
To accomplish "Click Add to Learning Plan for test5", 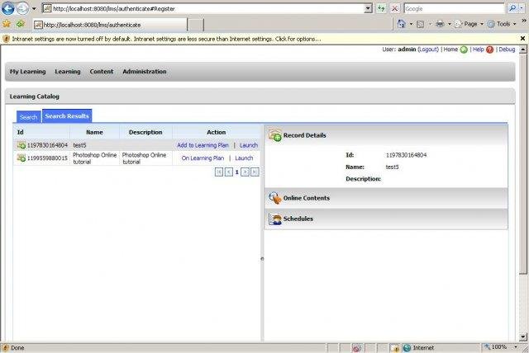I will pos(203,145).
